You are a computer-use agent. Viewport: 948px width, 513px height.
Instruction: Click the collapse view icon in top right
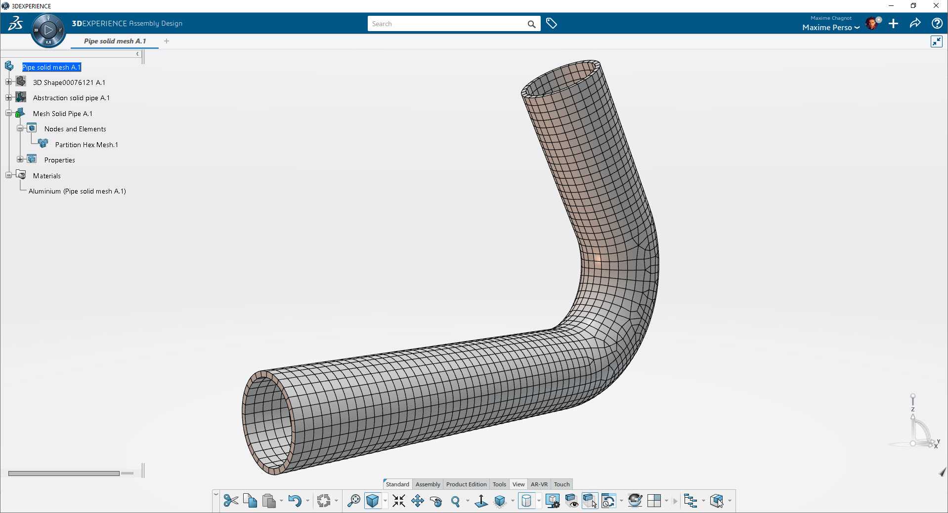pos(936,41)
